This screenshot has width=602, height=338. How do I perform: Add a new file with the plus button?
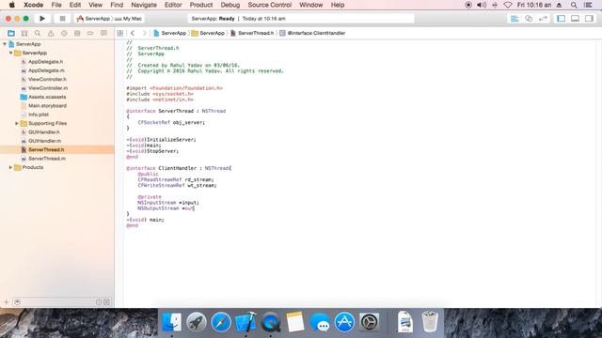click(x=7, y=302)
